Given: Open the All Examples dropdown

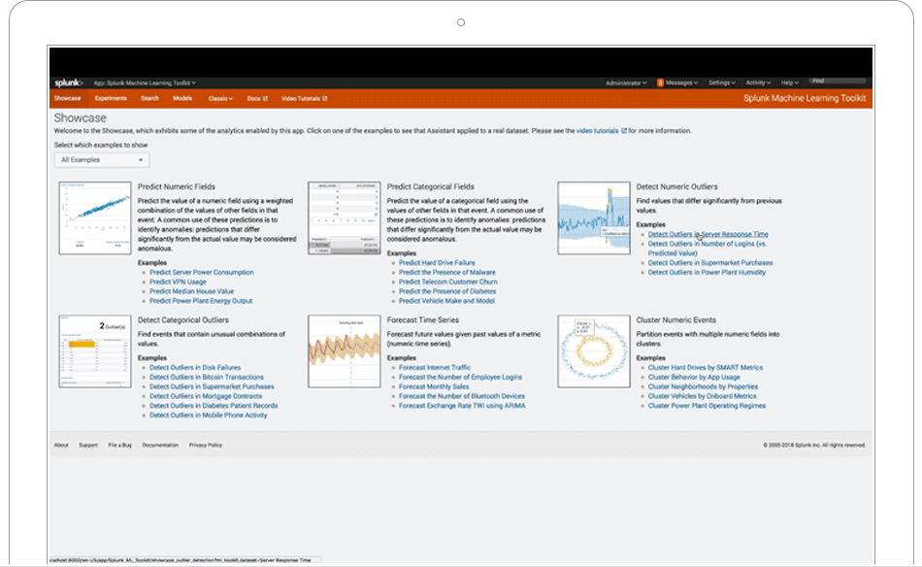Looking at the screenshot, I should [102, 160].
